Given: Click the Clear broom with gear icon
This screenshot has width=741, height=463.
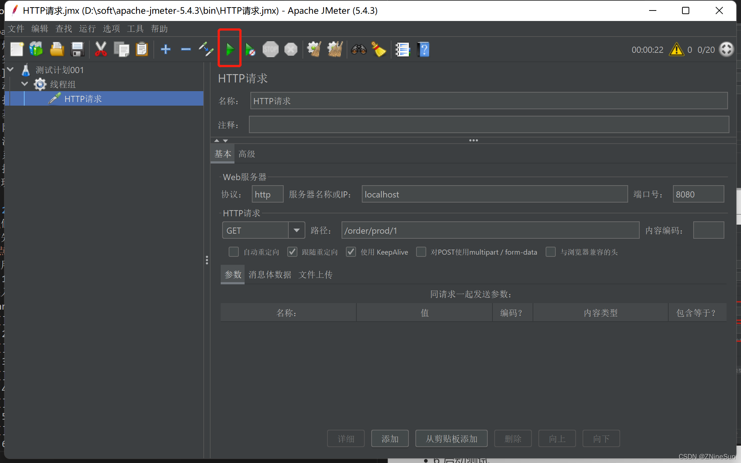Looking at the screenshot, I should (314, 49).
